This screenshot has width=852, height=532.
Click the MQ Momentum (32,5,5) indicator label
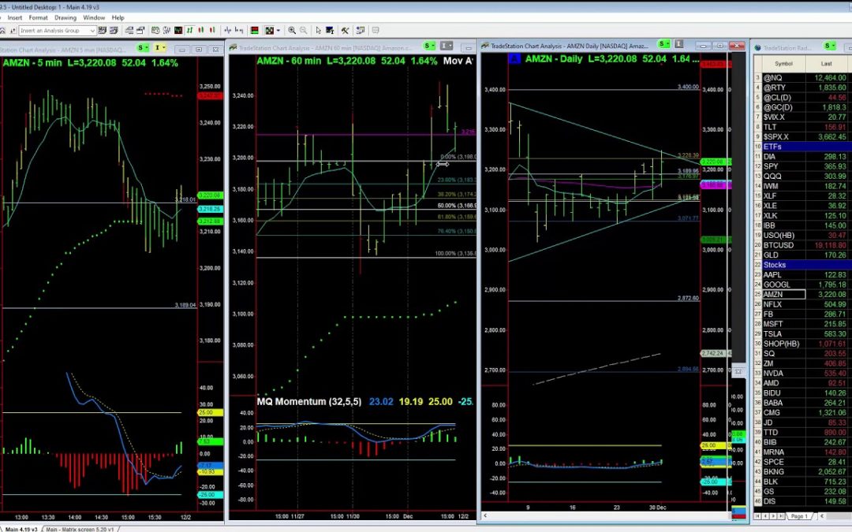pyautogui.click(x=309, y=402)
